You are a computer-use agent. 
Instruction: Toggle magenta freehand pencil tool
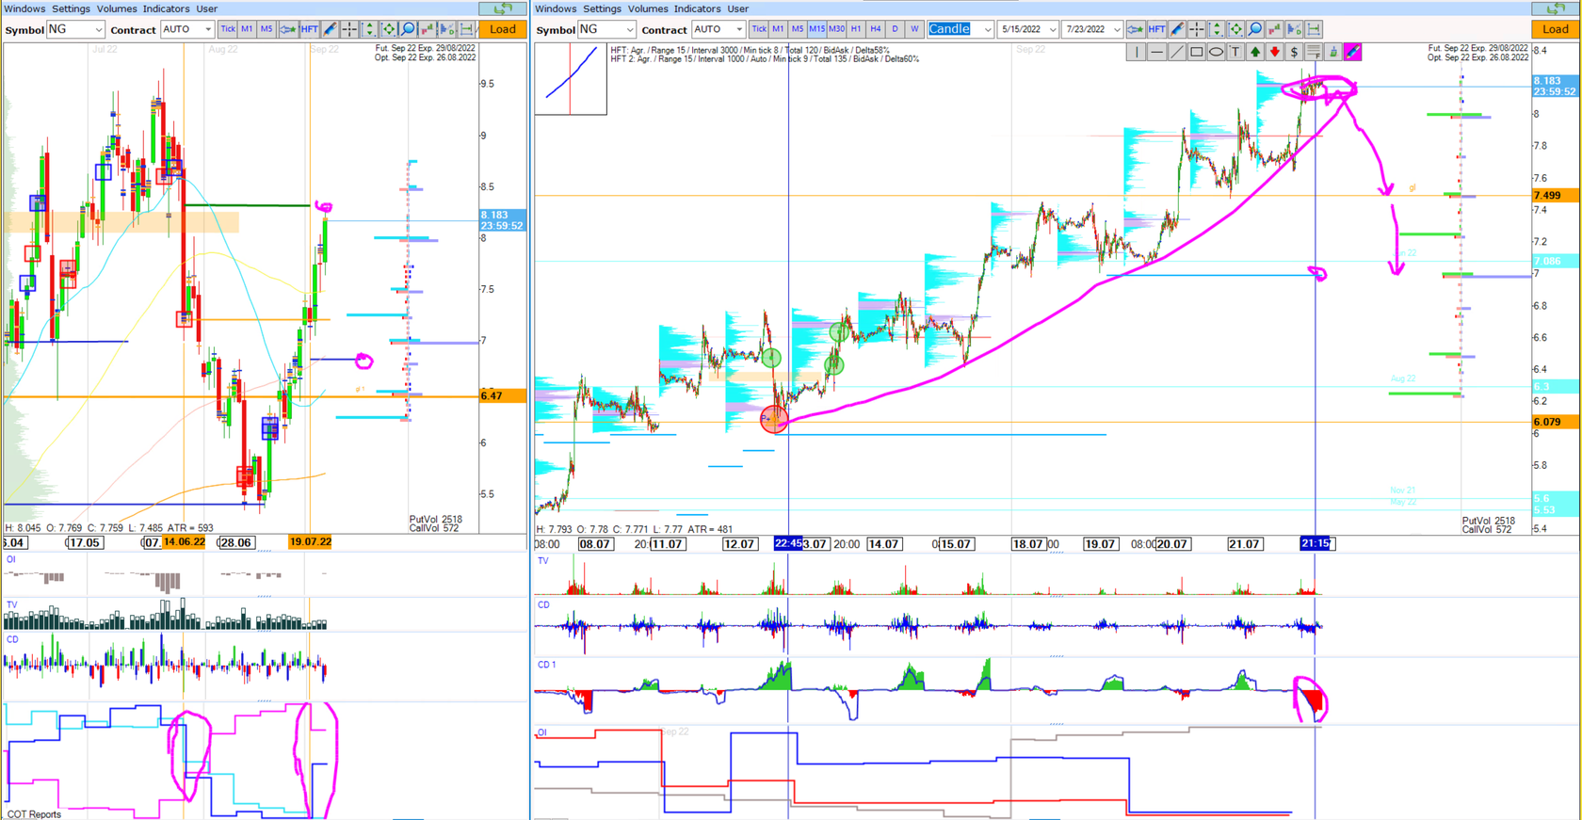1353,52
